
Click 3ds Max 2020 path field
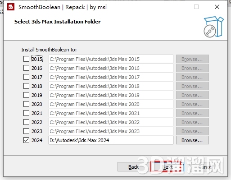pos(111,104)
